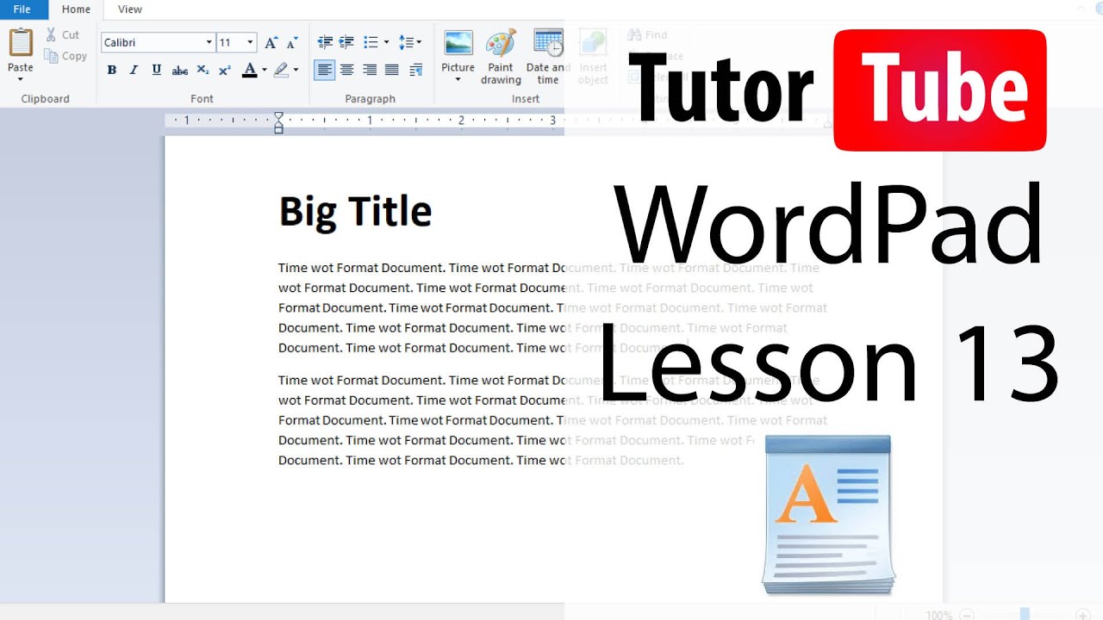Screen dimensions: 1103x620
Task: Align text to the left
Action: click(325, 70)
